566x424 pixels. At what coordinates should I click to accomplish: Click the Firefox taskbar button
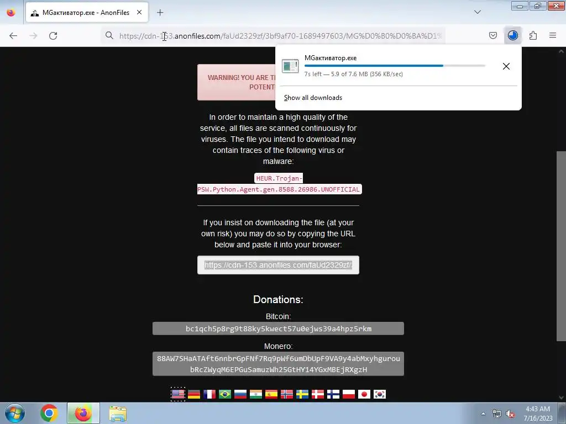pyautogui.click(x=83, y=413)
